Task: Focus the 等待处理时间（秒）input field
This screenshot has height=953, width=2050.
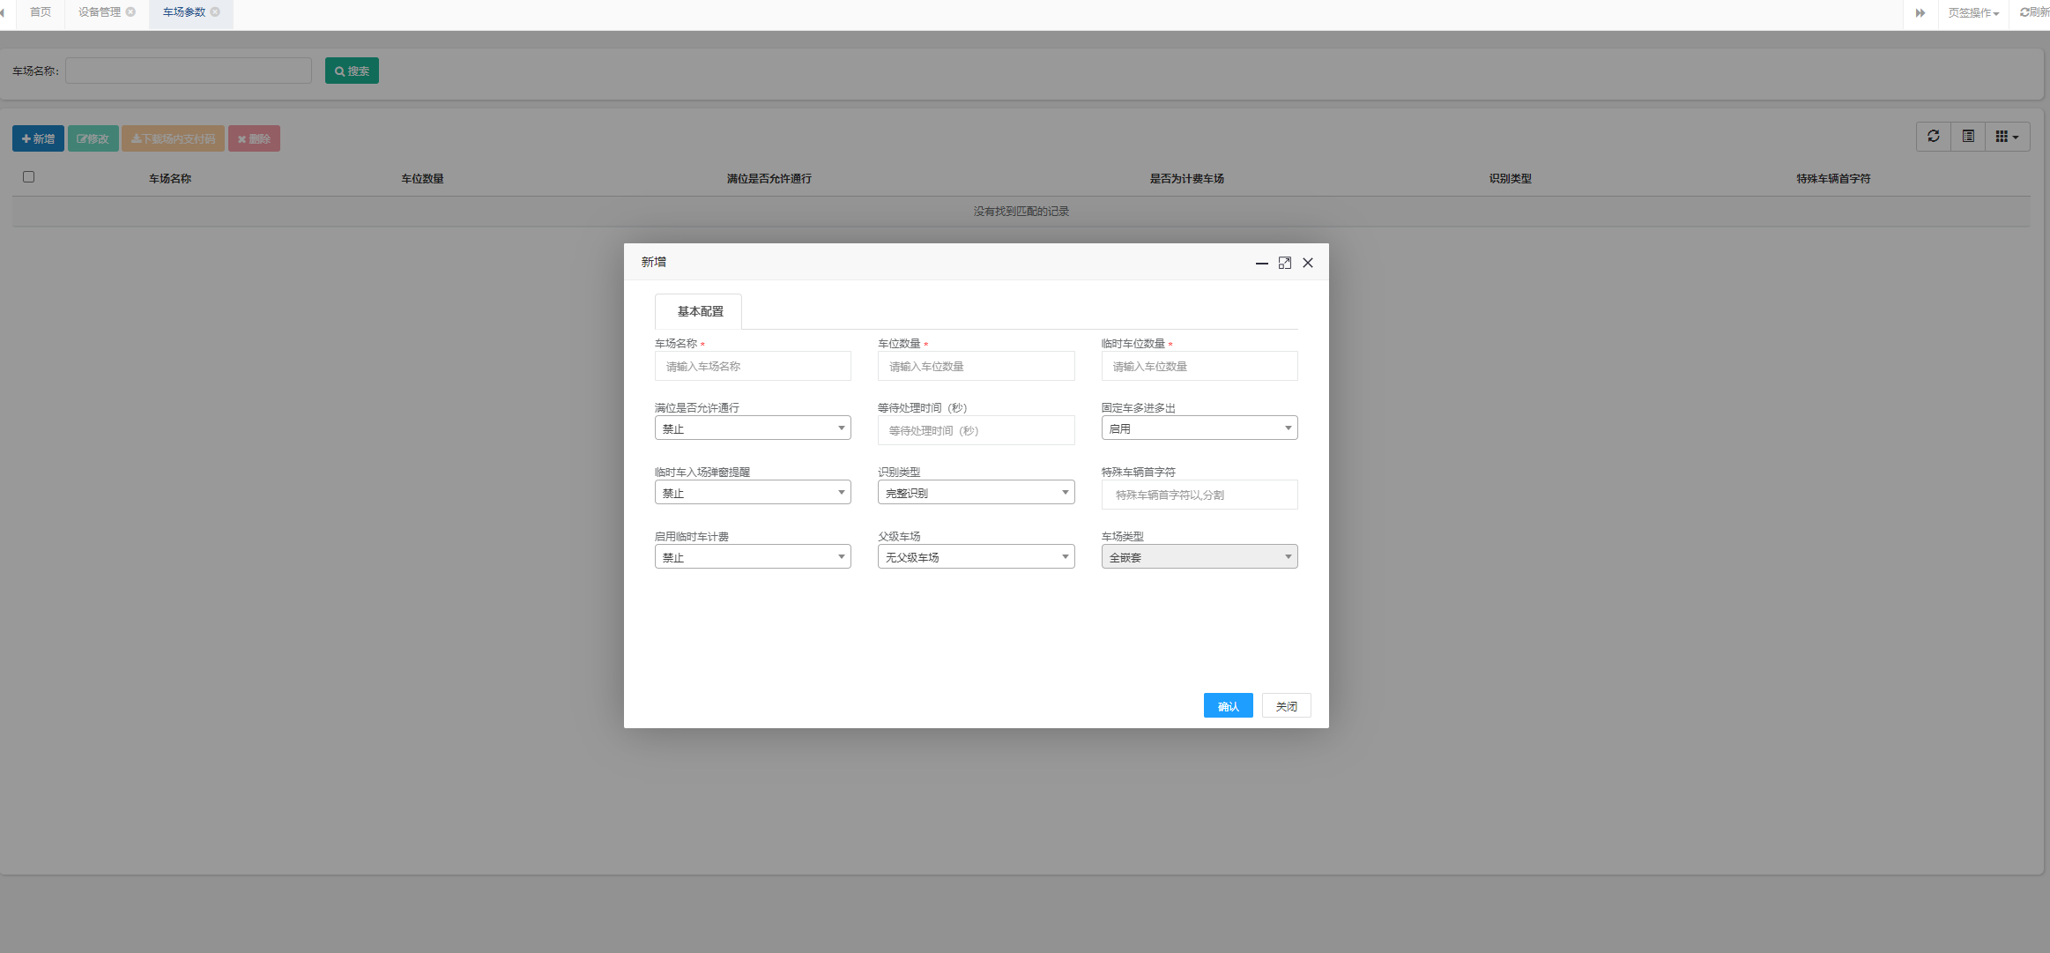Action: (976, 431)
